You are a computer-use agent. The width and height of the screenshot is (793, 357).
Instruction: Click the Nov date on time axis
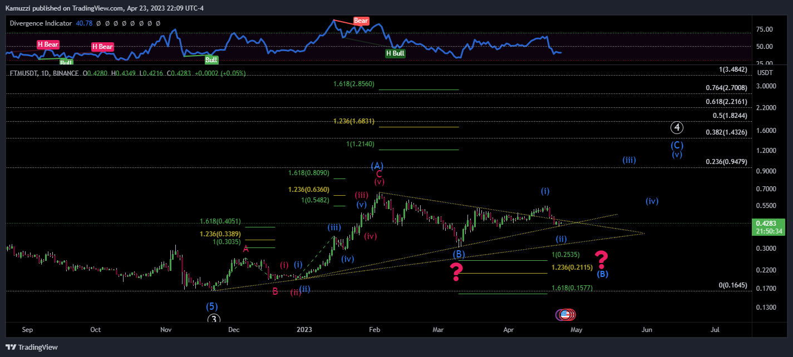coord(166,329)
